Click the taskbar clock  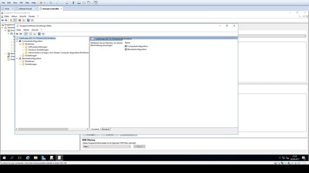[295, 158]
